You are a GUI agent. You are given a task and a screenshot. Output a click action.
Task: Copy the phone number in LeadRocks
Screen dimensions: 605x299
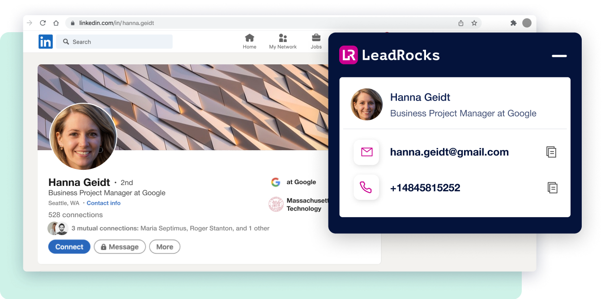tap(552, 188)
